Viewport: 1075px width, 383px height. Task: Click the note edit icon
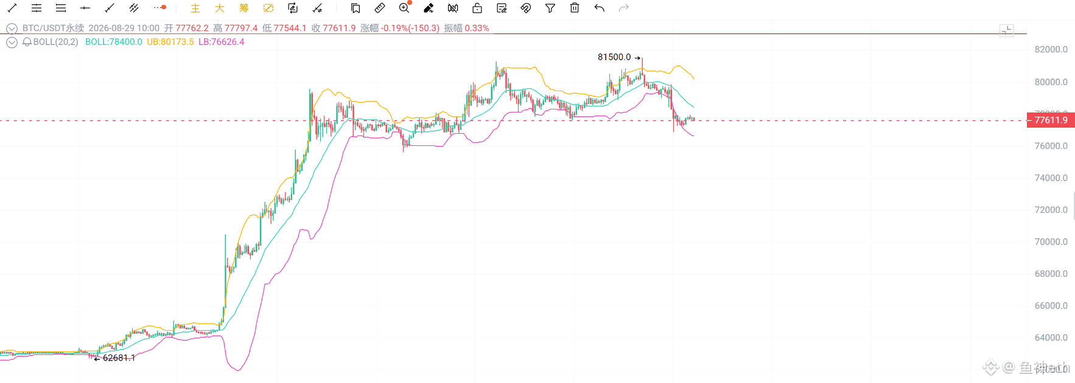pos(502,8)
